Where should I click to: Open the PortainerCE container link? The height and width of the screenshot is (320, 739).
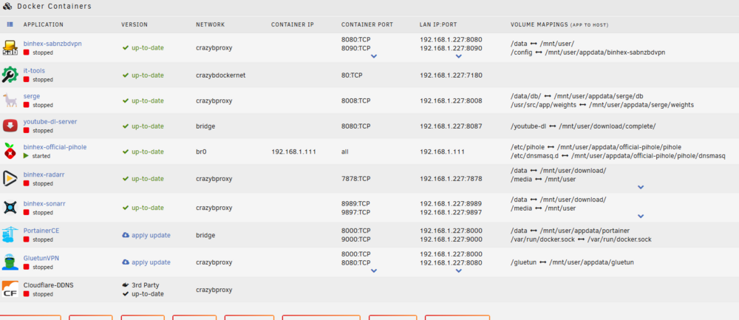point(41,231)
